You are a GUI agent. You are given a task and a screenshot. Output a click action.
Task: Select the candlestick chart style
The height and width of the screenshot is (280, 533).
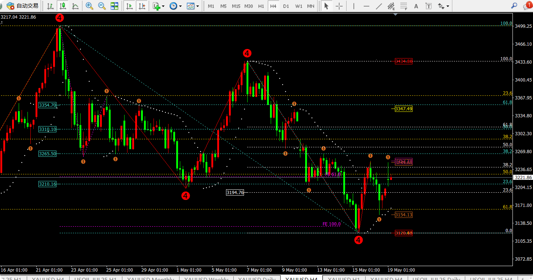[x=63, y=6]
